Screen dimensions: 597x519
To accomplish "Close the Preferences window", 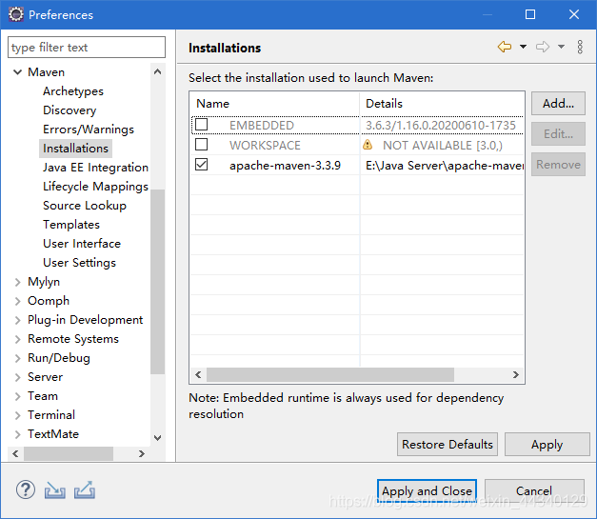I will (574, 14).
